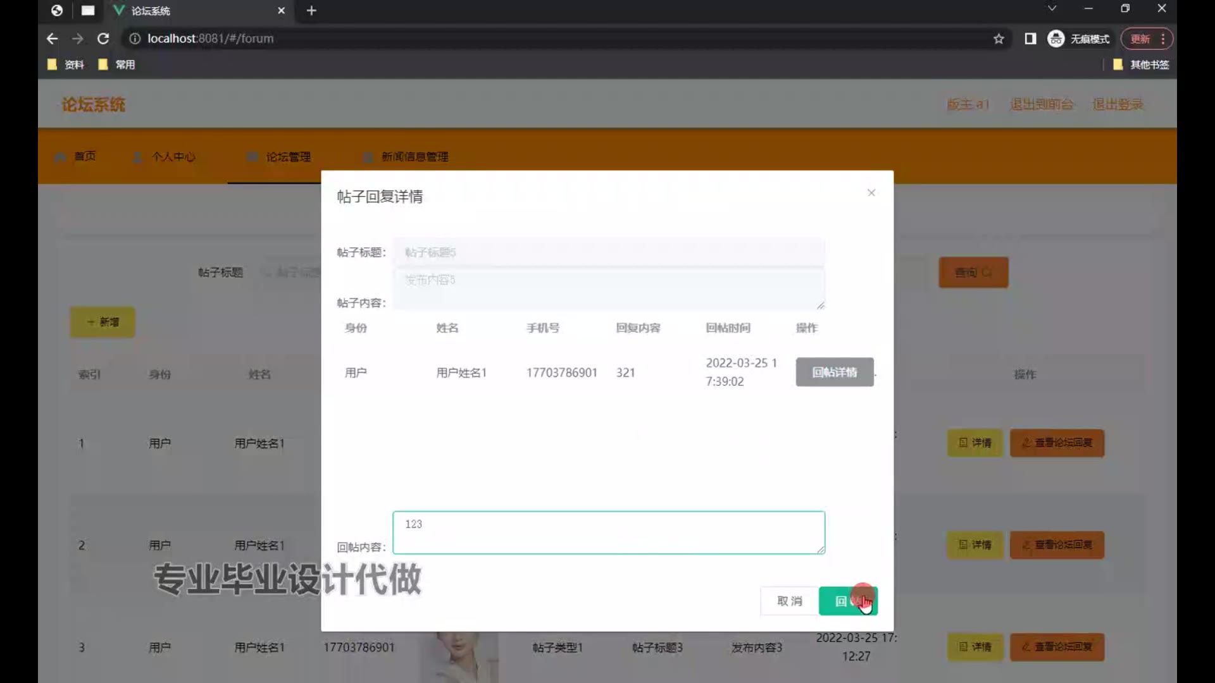Click 详情 button in row 2
The height and width of the screenshot is (683, 1215).
tap(975, 545)
